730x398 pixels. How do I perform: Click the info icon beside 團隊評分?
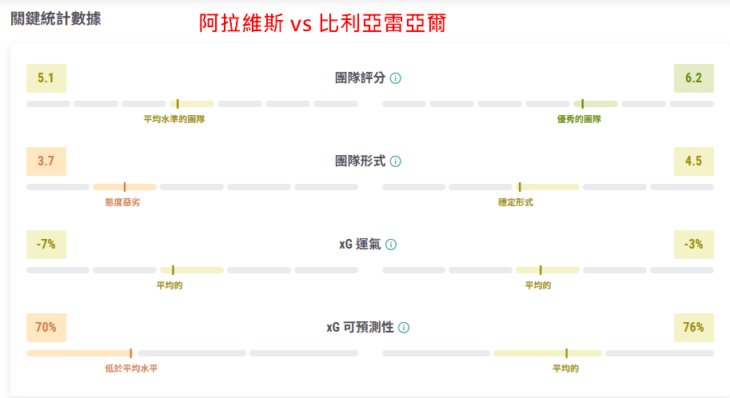[x=396, y=78]
